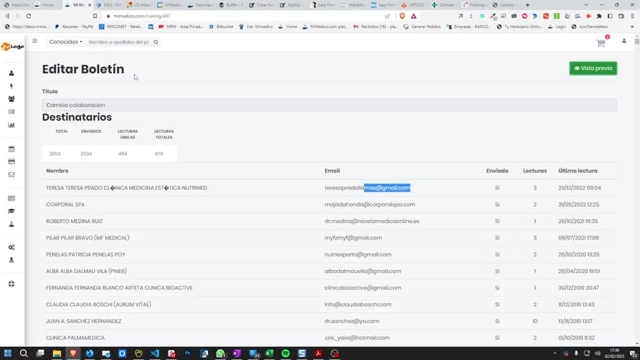Open the envelope mailing sidebar icon
This screenshot has width=640, height=360.
[x=11, y=175]
